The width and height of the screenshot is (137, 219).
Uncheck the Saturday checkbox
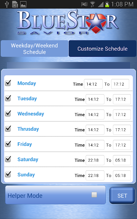[8, 159]
